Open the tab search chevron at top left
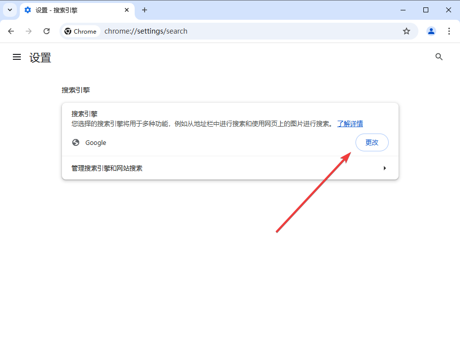460x362 pixels. tap(9, 10)
